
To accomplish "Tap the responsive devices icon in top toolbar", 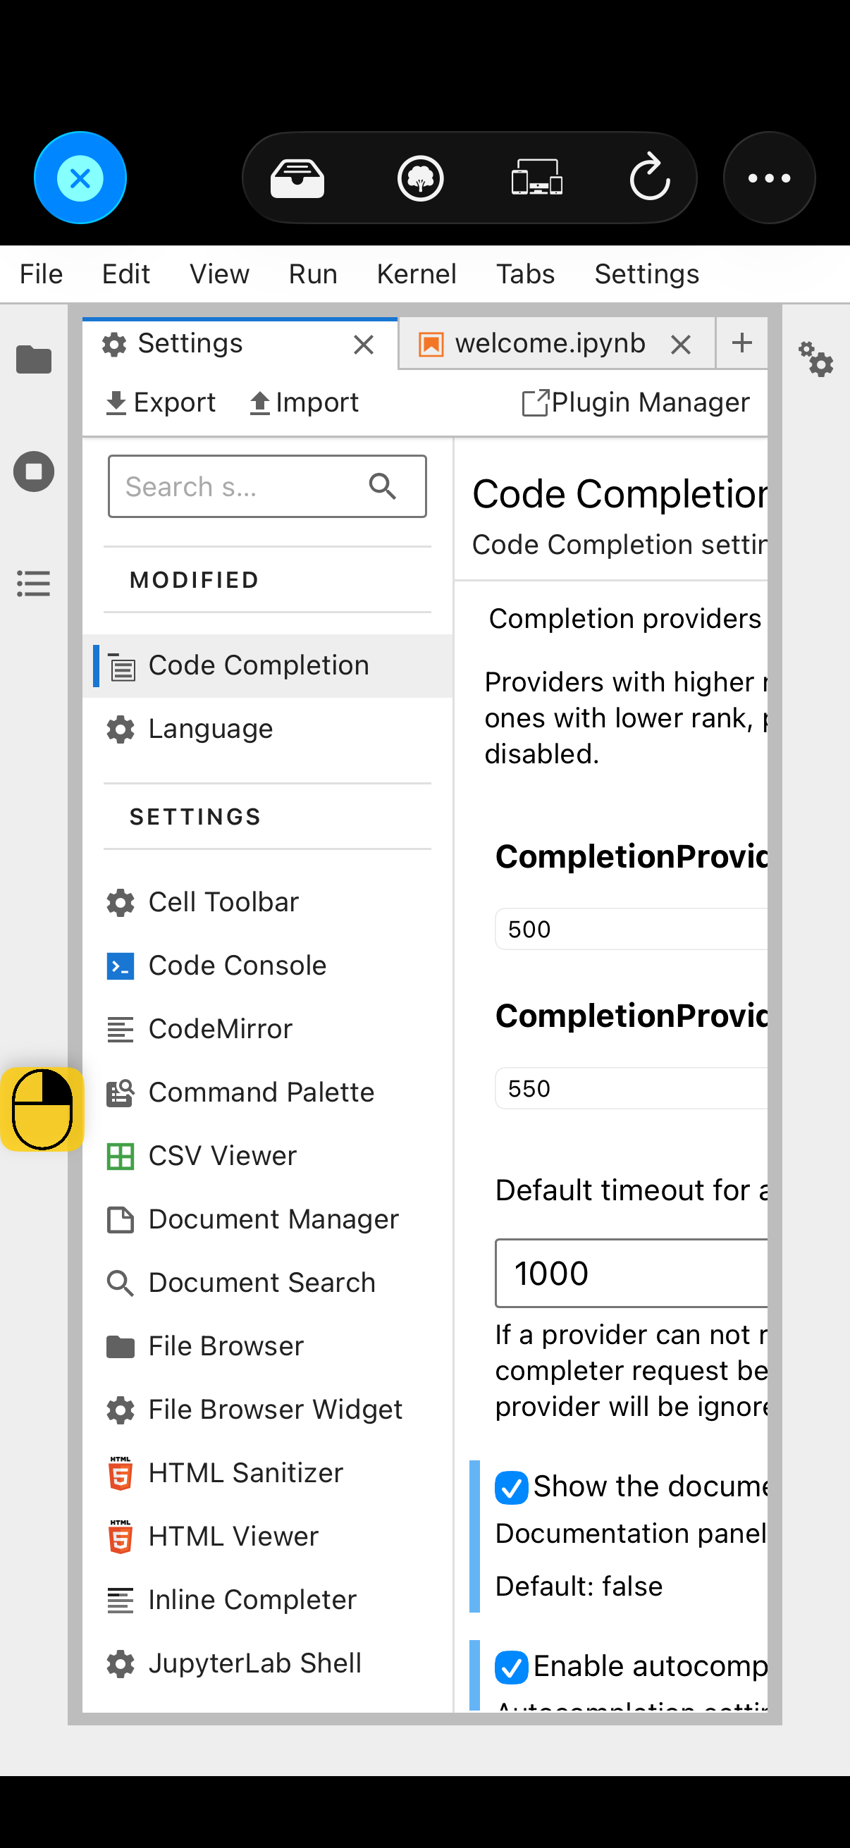I will click(x=536, y=178).
